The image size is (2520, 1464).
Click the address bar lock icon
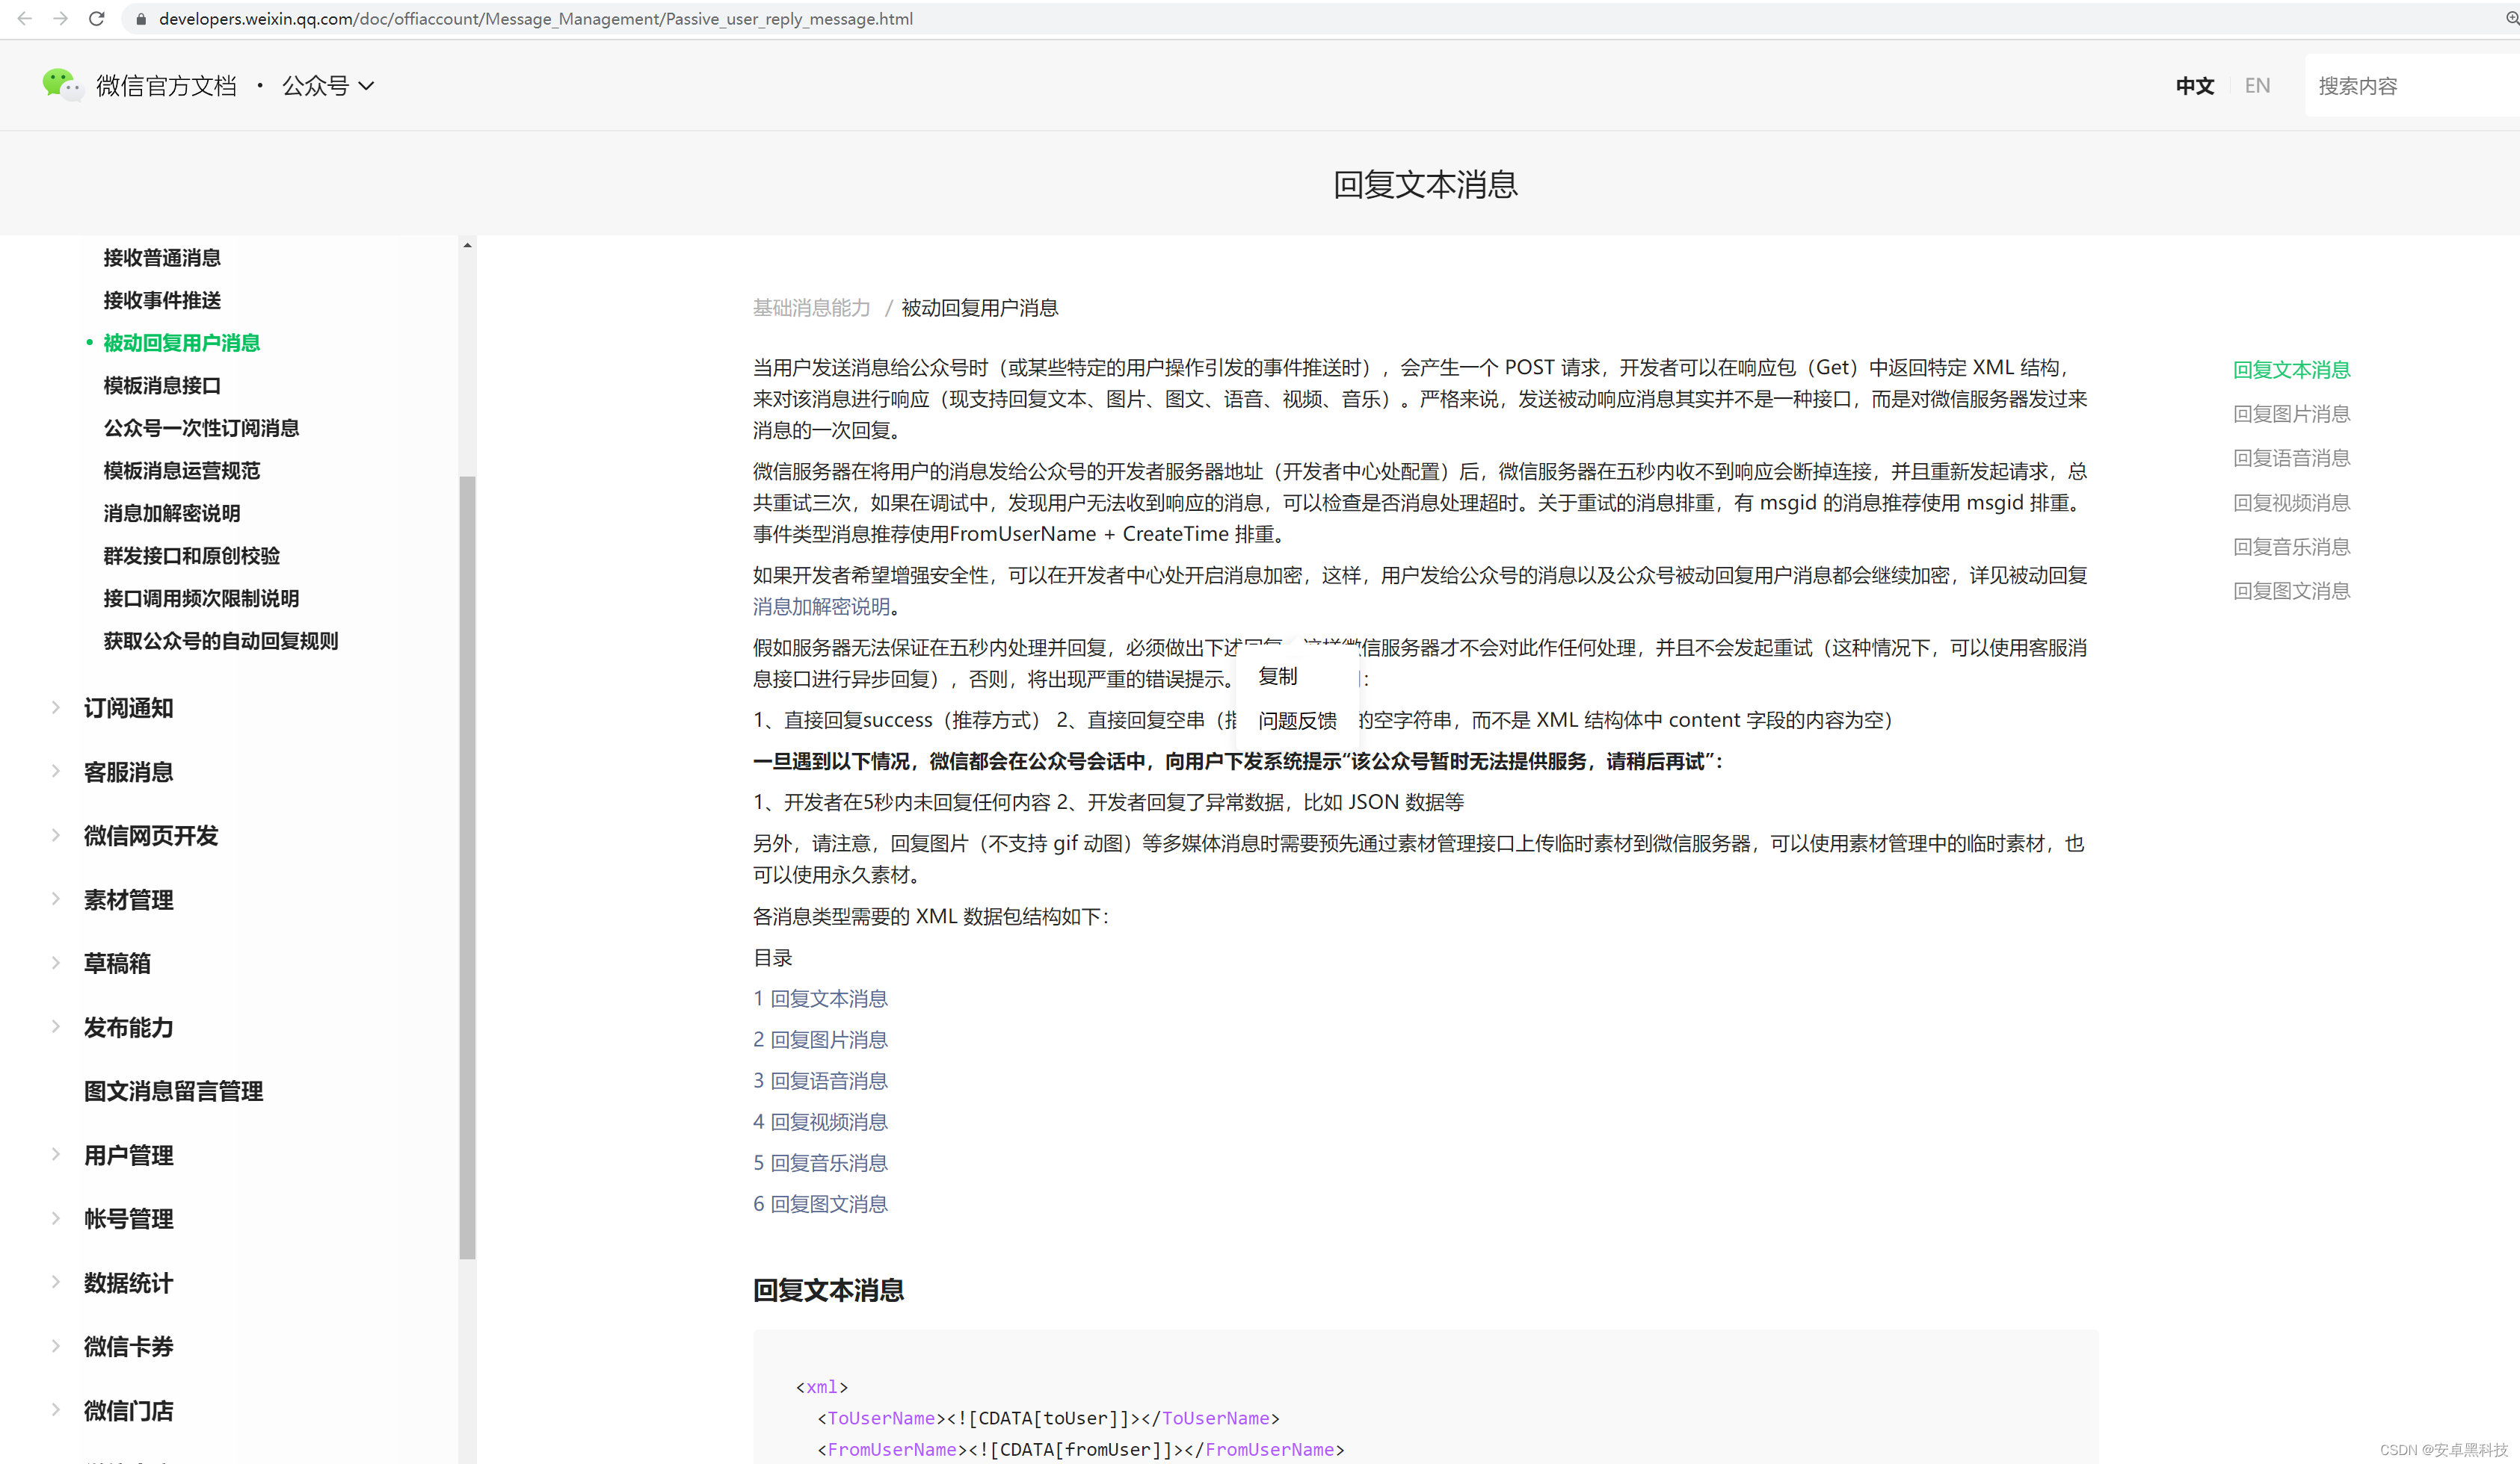coord(141,19)
